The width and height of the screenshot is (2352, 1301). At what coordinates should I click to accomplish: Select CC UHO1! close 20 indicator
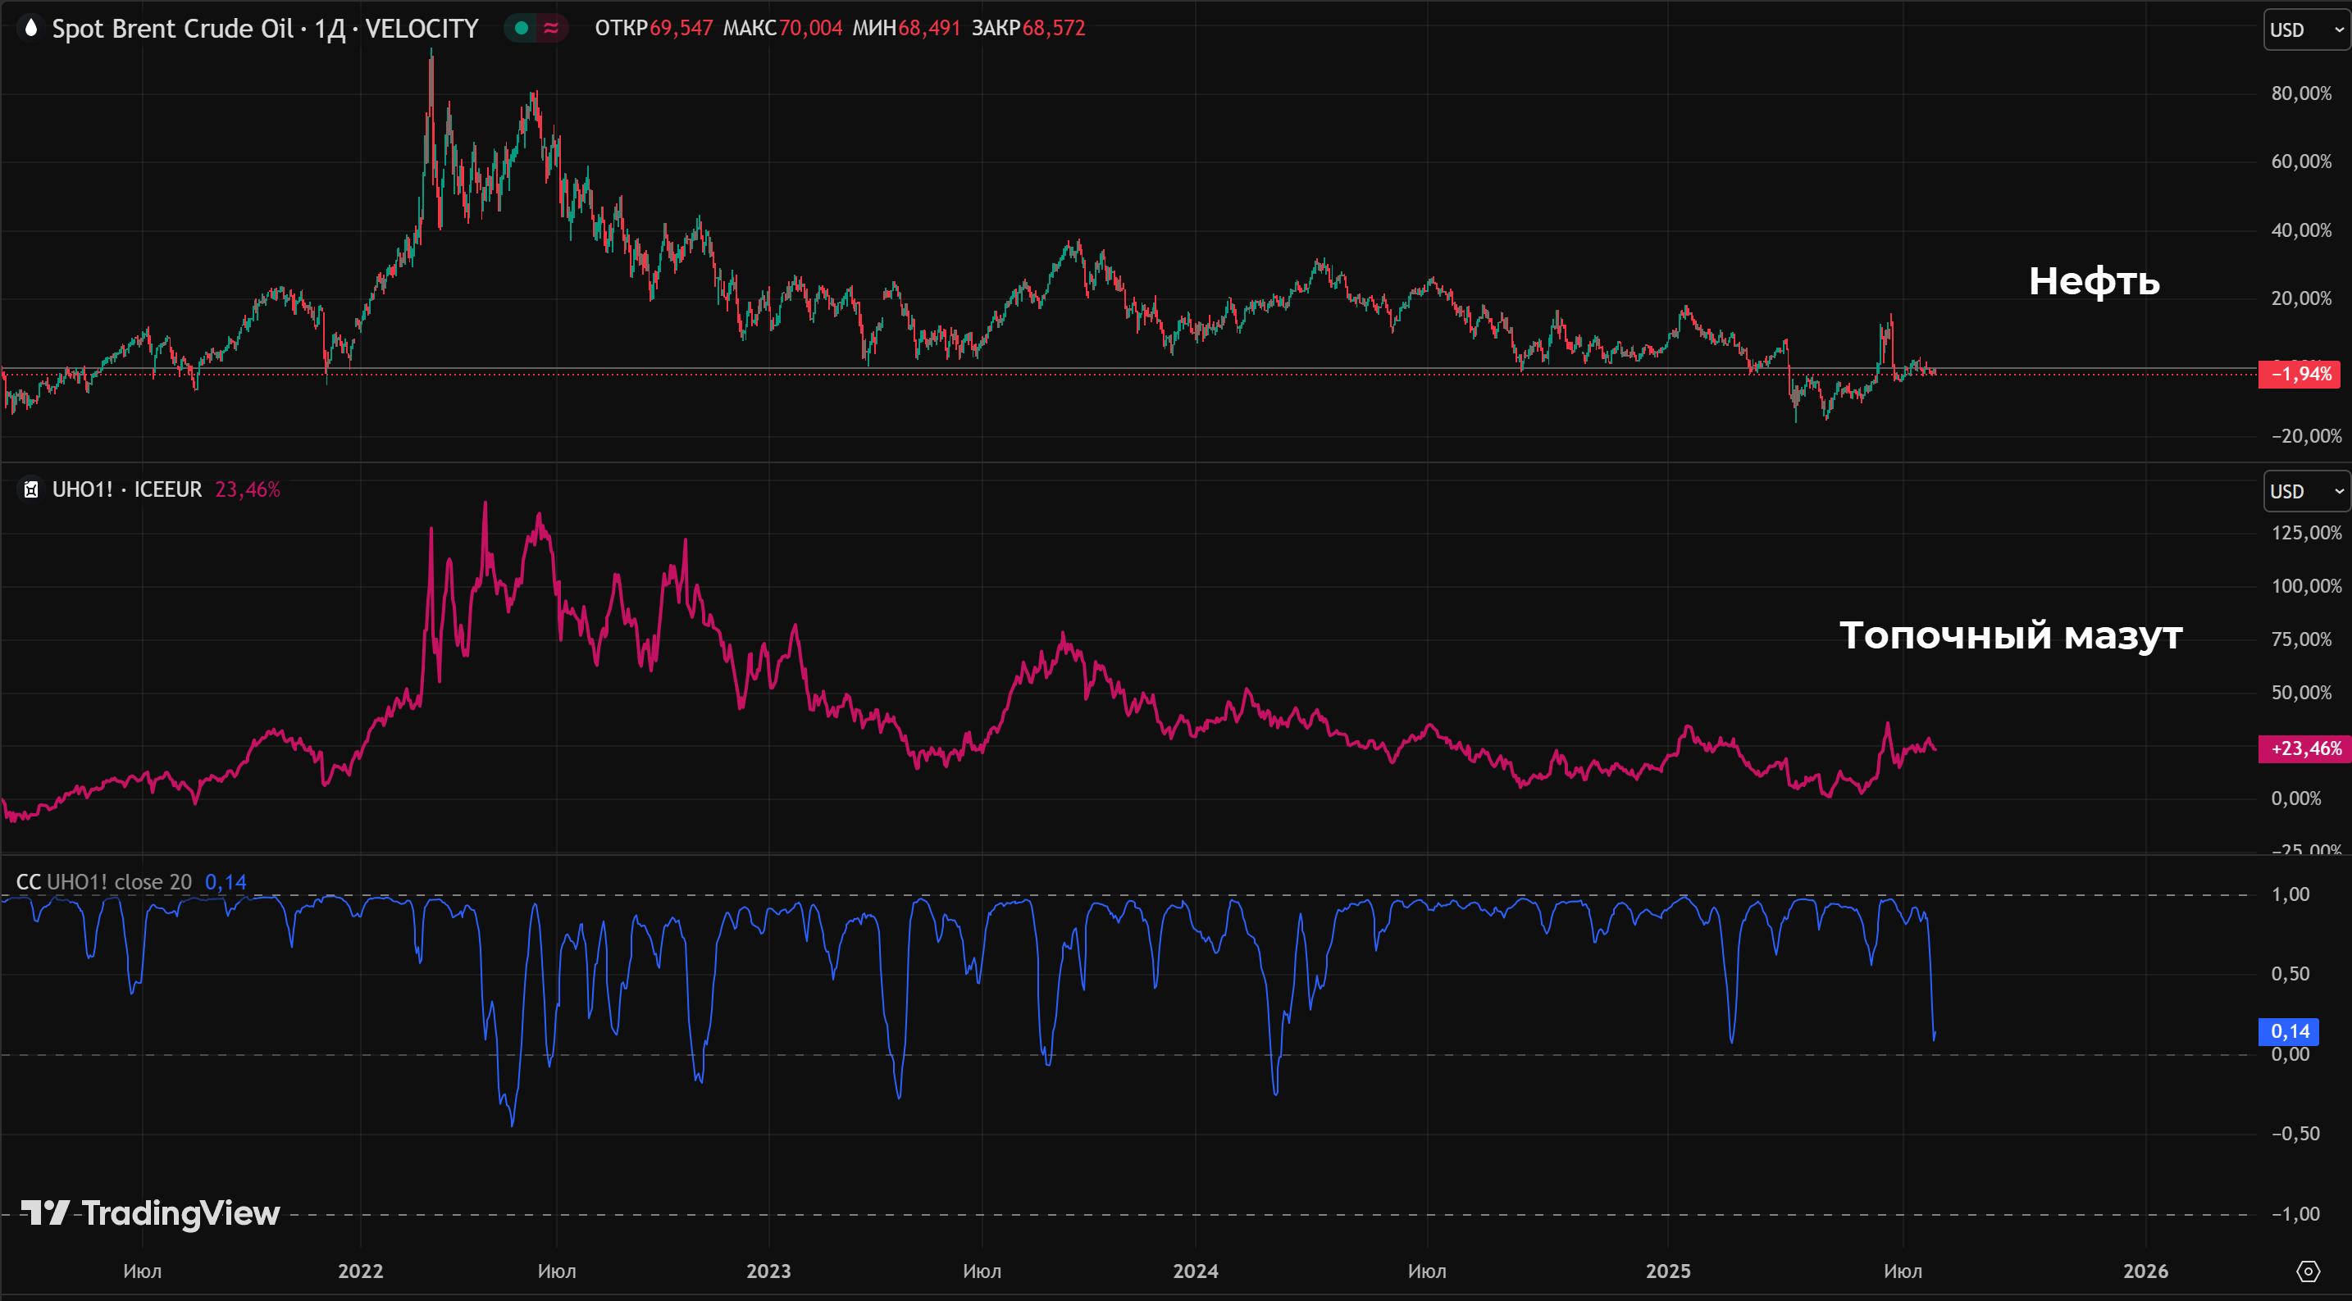[x=104, y=882]
